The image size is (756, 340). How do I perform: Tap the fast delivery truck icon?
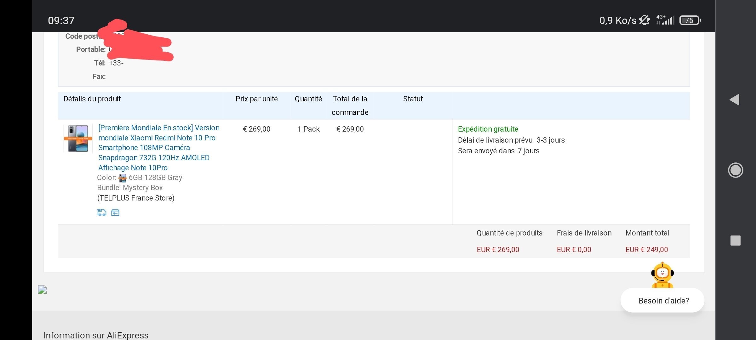pyautogui.click(x=101, y=212)
